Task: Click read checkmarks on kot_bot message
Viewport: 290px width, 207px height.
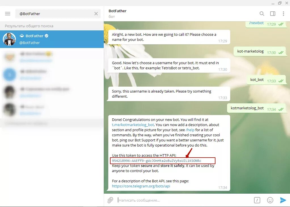Action: (x=281, y=81)
